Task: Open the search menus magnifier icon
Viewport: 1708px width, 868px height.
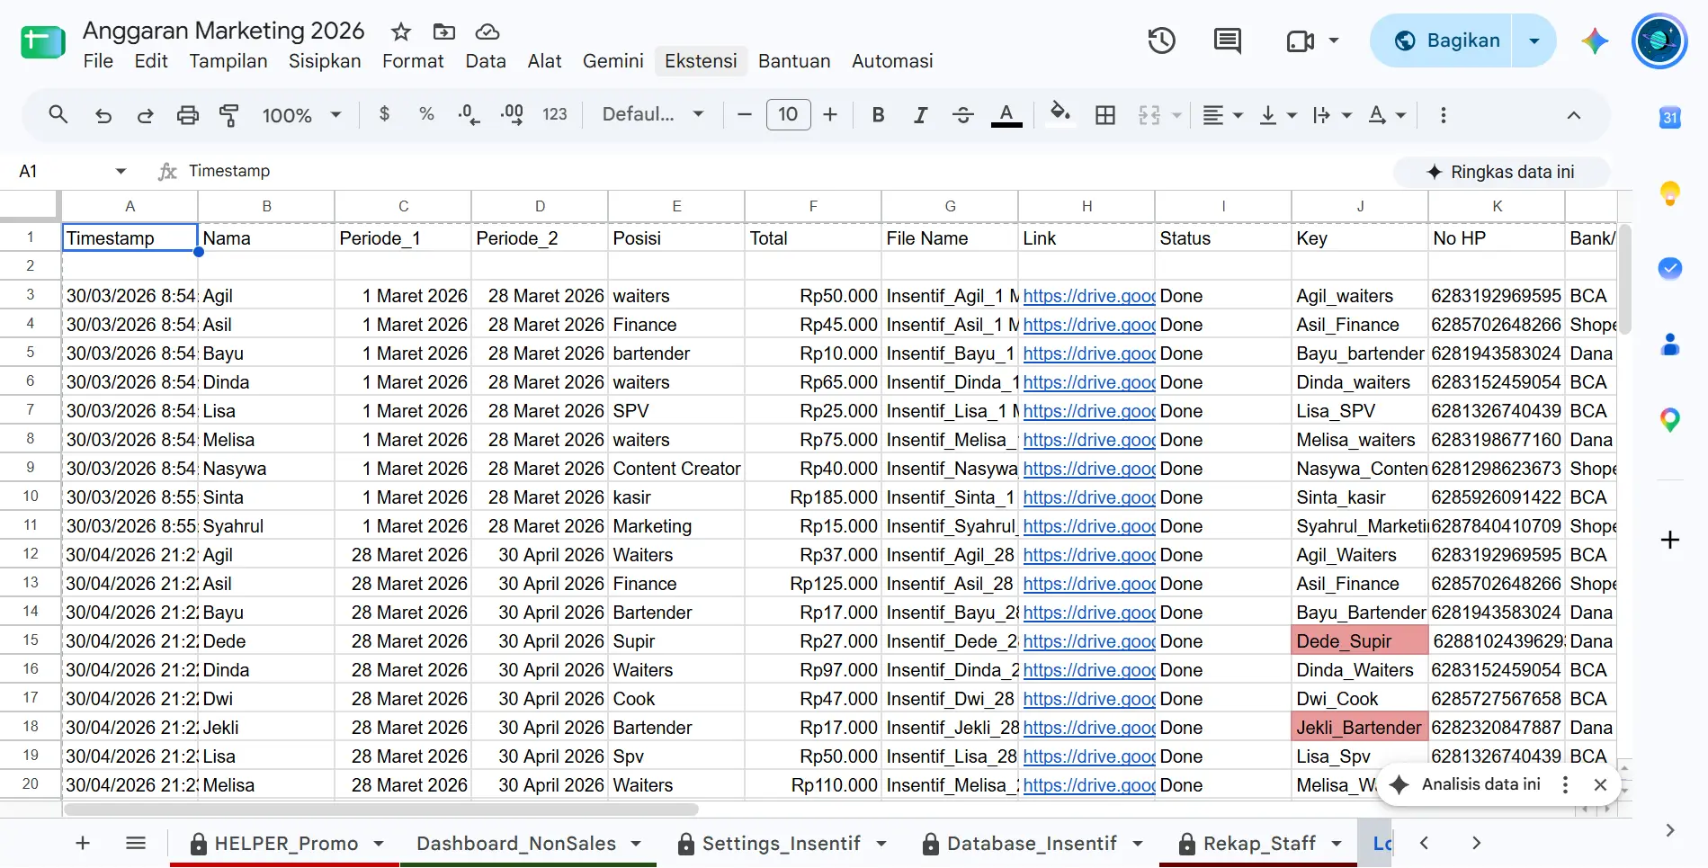Action: tap(58, 114)
